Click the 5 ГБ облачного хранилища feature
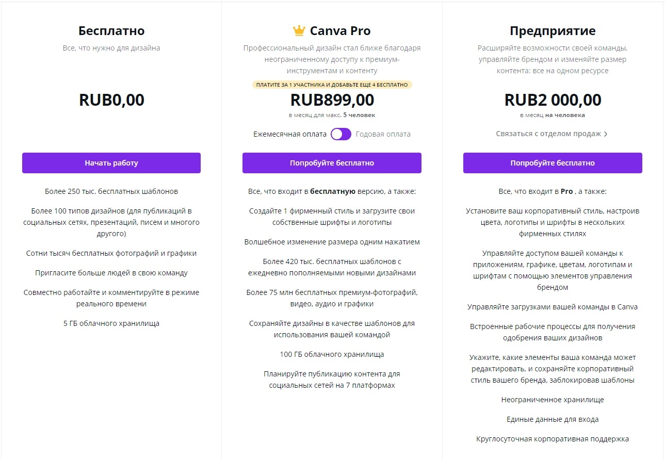The height and width of the screenshot is (460, 665). (111, 324)
